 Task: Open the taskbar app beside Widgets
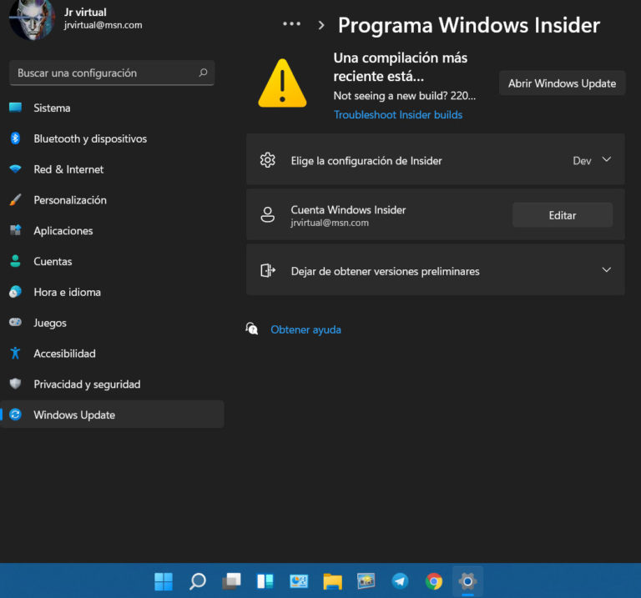299,580
